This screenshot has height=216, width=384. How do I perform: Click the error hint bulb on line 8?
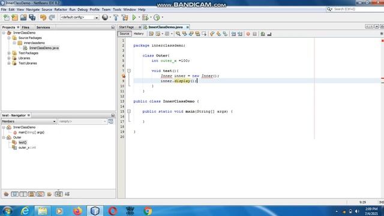tap(124, 76)
